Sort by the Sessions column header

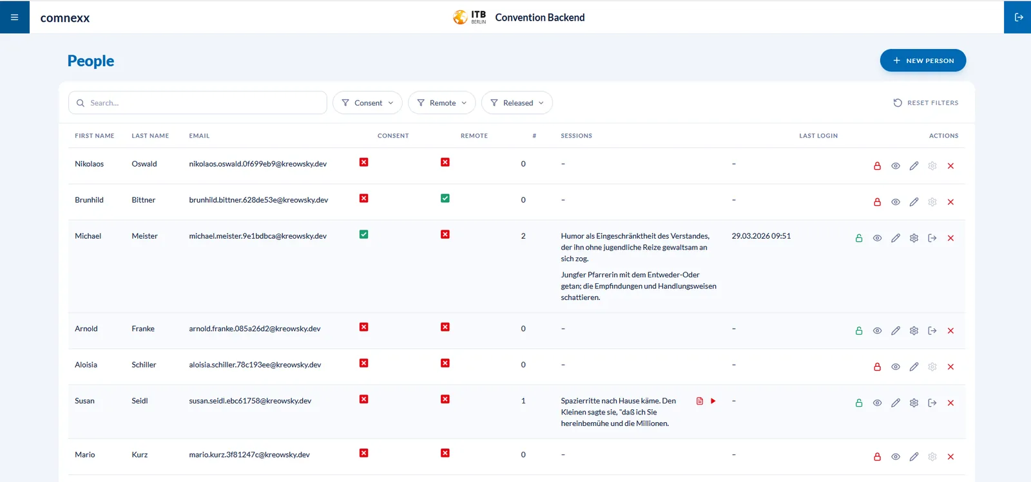pyautogui.click(x=576, y=136)
